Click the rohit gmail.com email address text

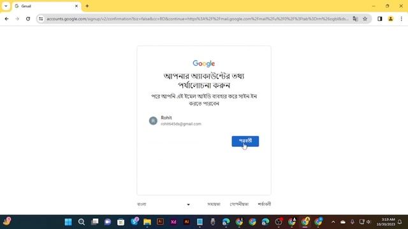pyautogui.click(x=181, y=124)
